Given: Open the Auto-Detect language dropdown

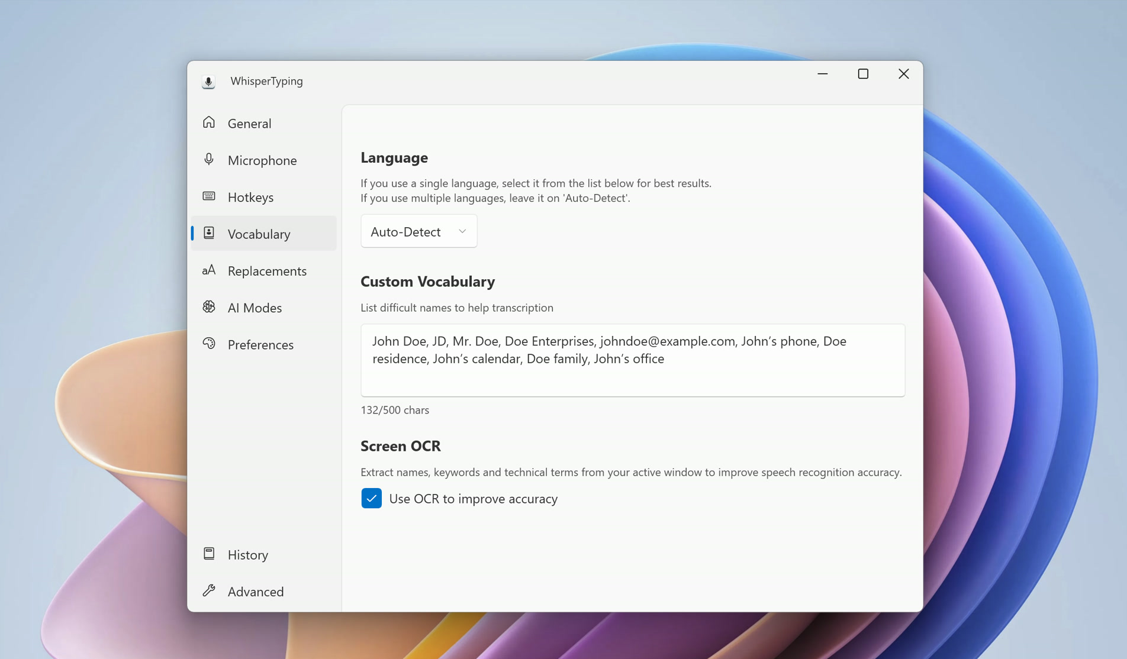Looking at the screenshot, I should [418, 231].
